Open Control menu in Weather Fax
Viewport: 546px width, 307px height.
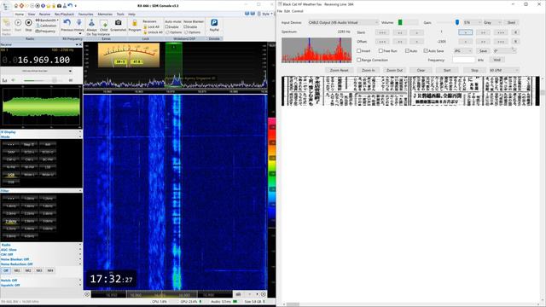pos(298,11)
